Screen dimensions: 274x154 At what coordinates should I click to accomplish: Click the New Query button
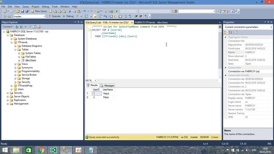pos(39,11)
